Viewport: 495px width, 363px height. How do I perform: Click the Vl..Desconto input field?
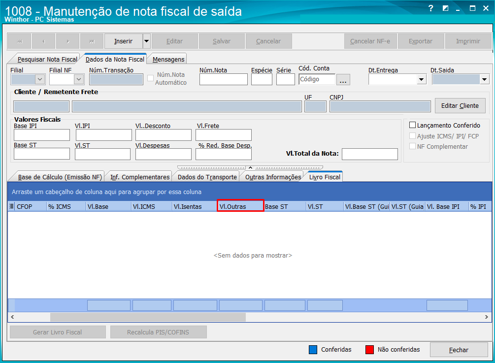tap(164, 135)
